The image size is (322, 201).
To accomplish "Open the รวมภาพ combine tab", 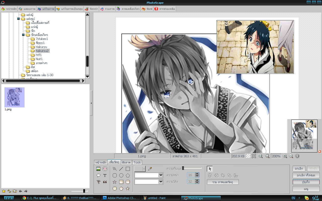I will [107, 9].
